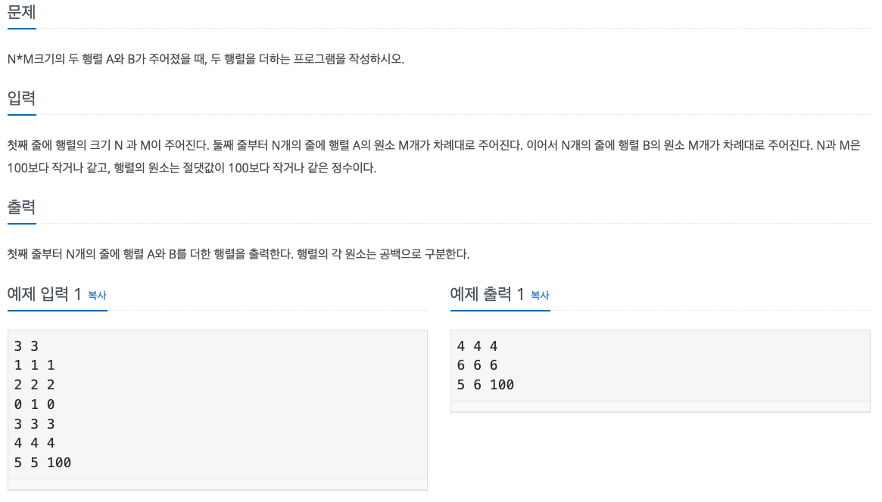This screenshot has height=502, width=882.
Task: Click the 출력 section heading
Action: [21, 207]
